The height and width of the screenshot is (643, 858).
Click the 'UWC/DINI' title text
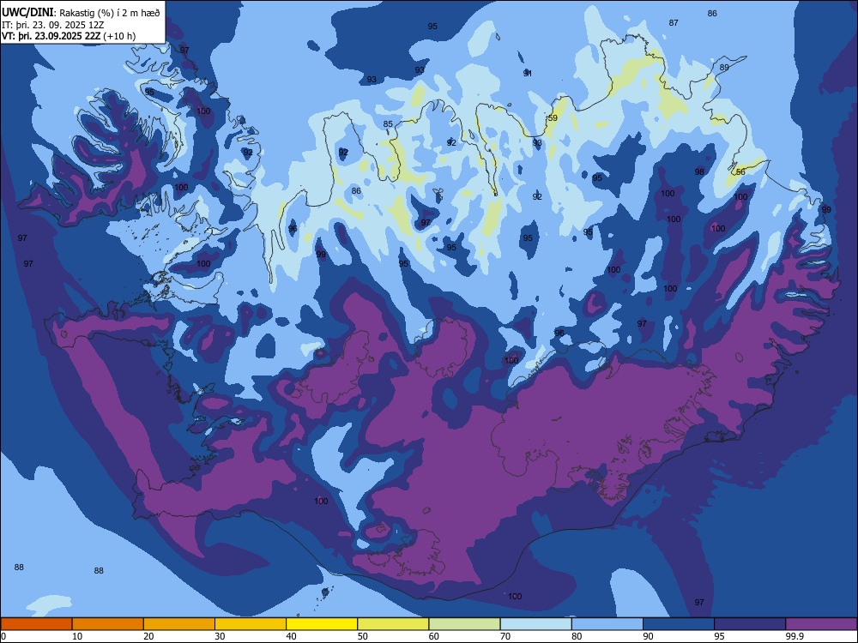pyautogui.click(x=27, y=12)
